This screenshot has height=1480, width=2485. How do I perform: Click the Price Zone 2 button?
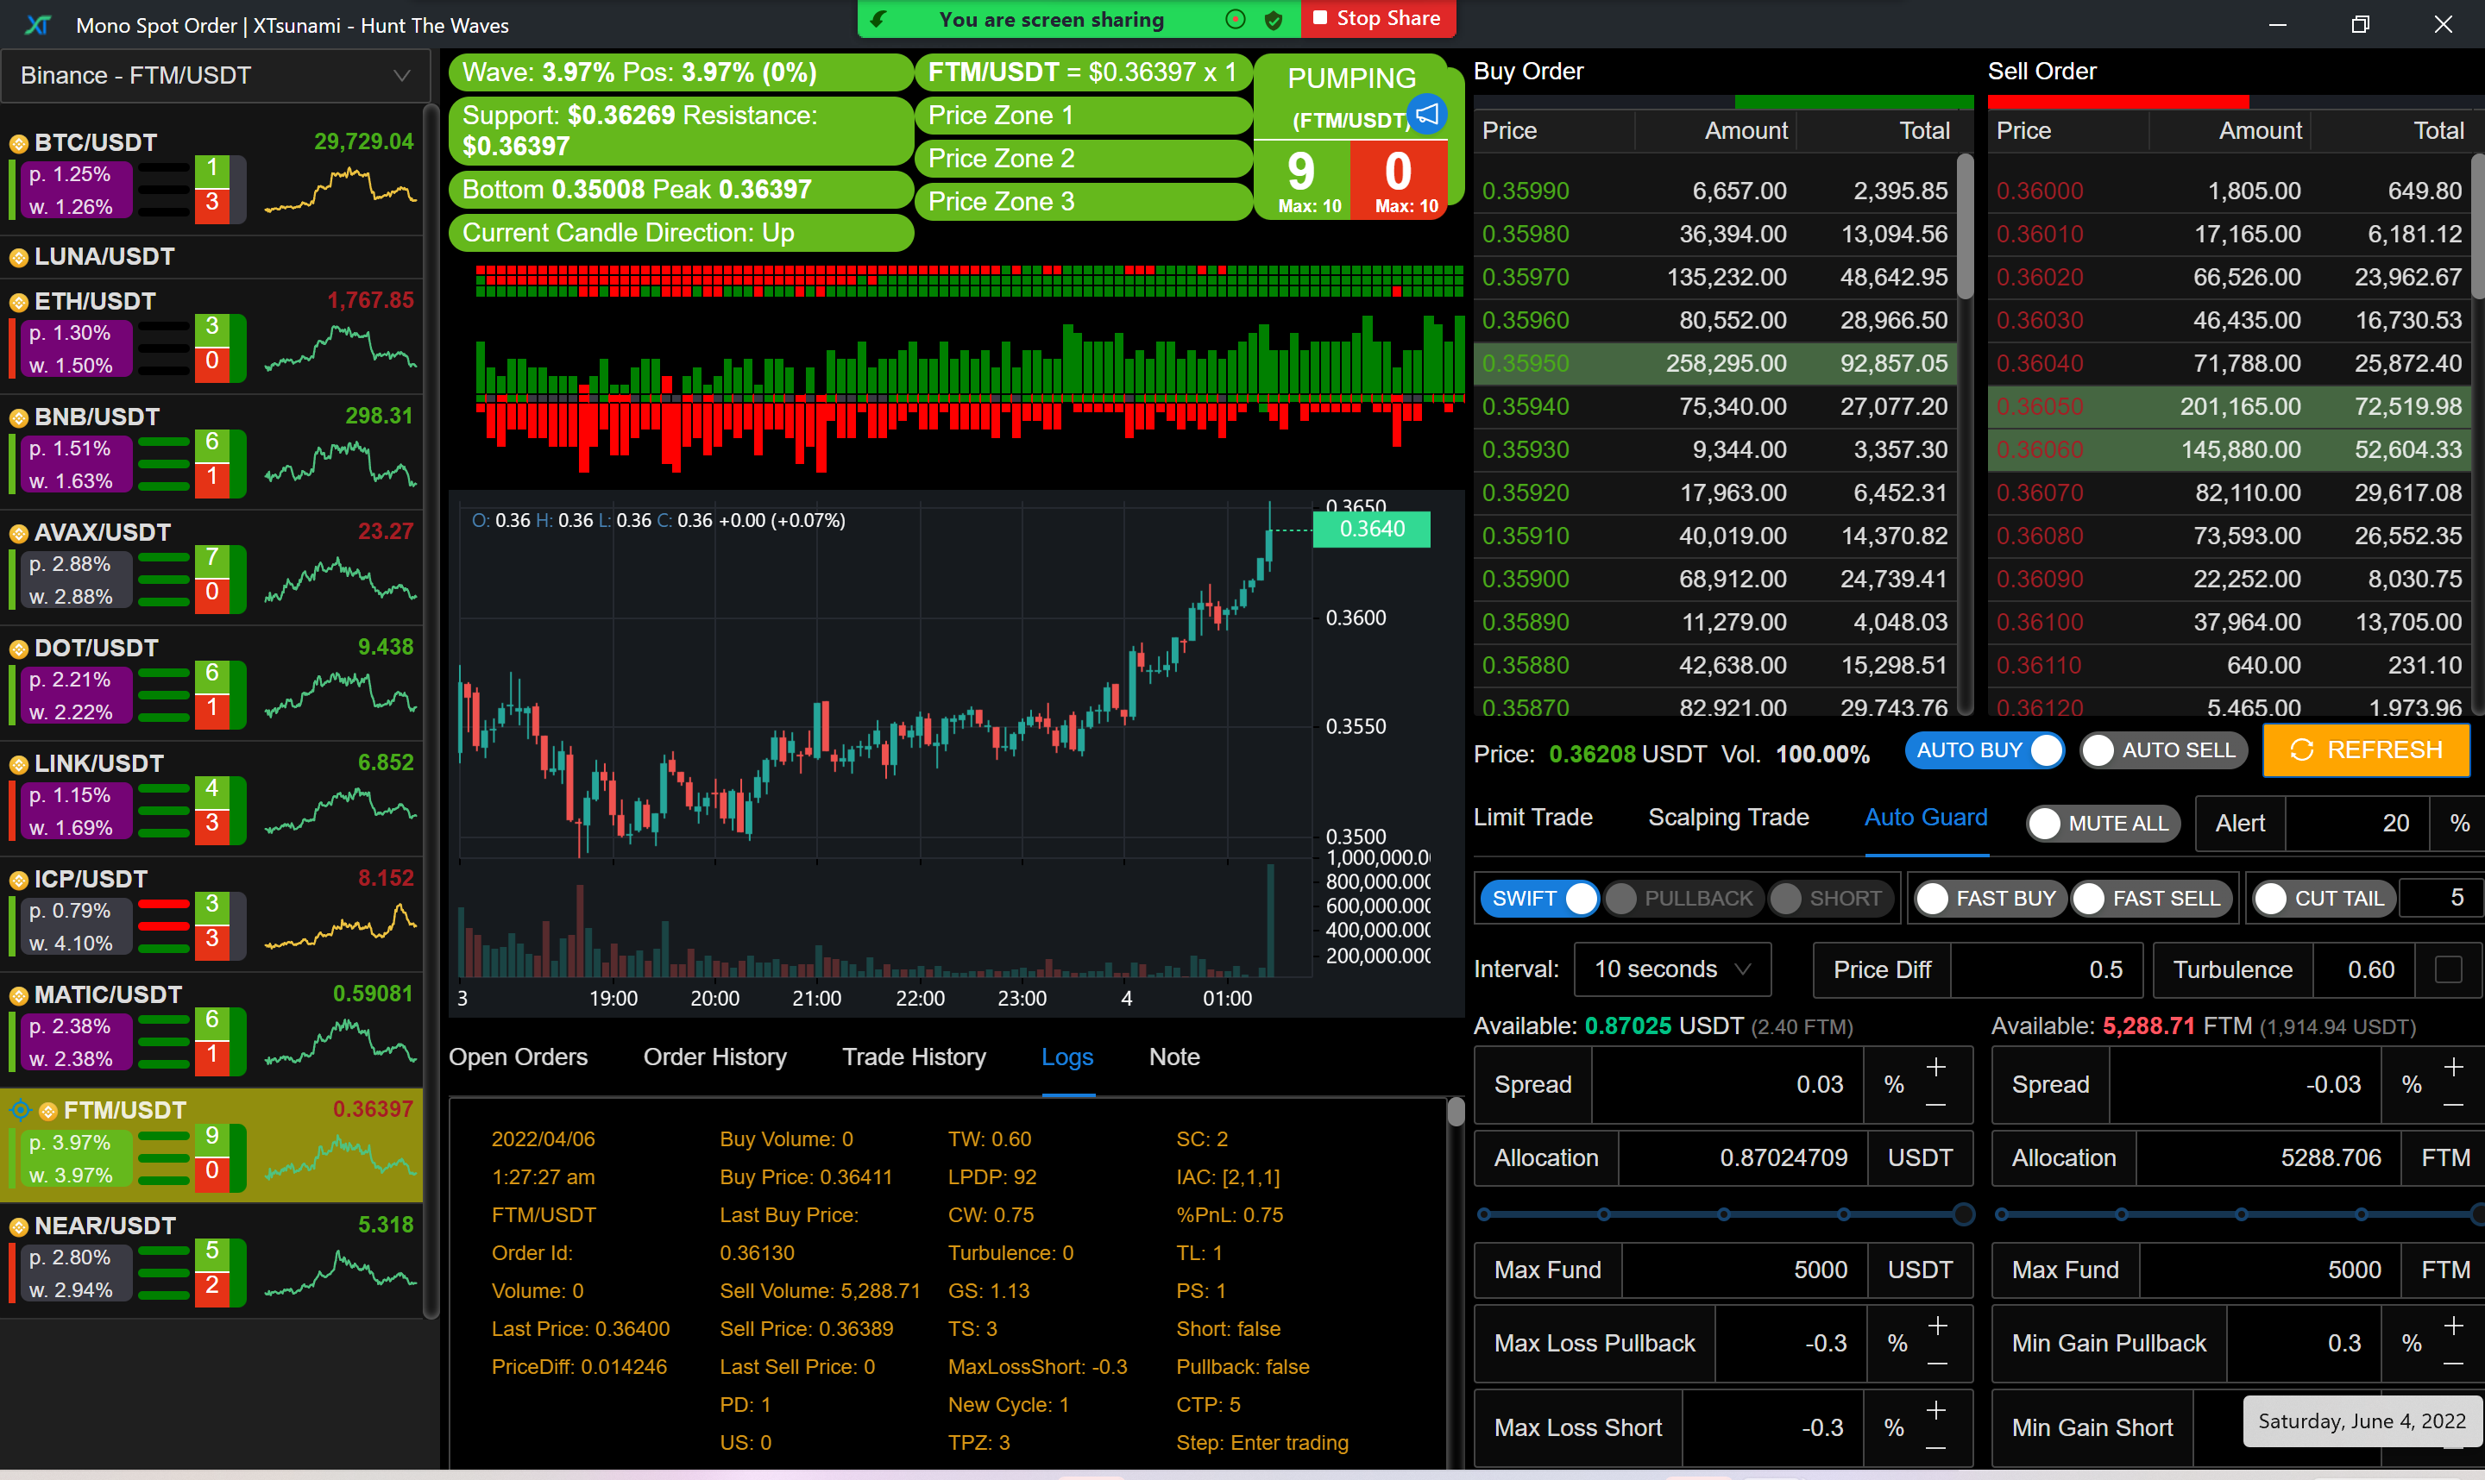click(x=1082, y=159)
